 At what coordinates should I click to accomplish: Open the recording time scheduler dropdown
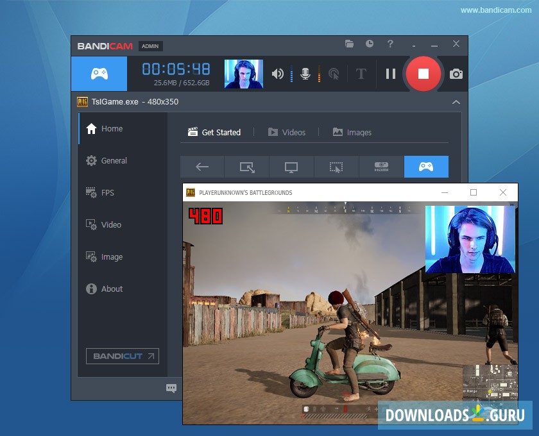369,44
